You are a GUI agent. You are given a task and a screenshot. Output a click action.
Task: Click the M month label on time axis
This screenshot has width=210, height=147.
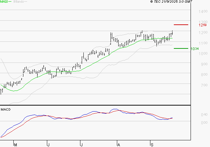(15, 145)
